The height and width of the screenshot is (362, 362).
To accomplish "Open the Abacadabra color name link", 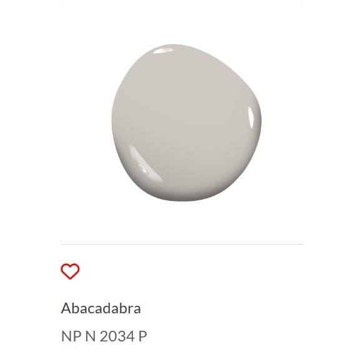I will [101, 308].
